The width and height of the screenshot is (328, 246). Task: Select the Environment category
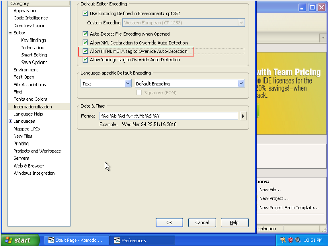coord(26,70)
